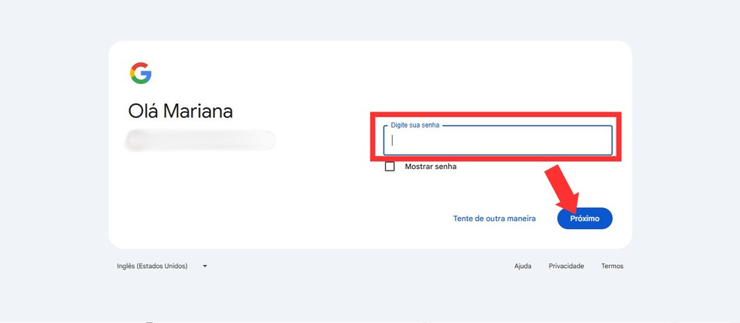Click the Google logo icon

pyautogui.click(x=141, y=73)
